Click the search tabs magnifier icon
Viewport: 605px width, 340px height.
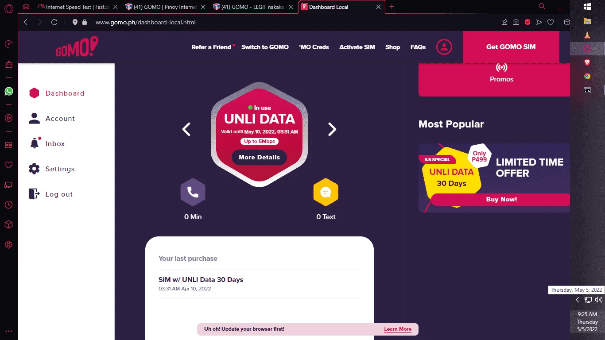click(542, 6)
